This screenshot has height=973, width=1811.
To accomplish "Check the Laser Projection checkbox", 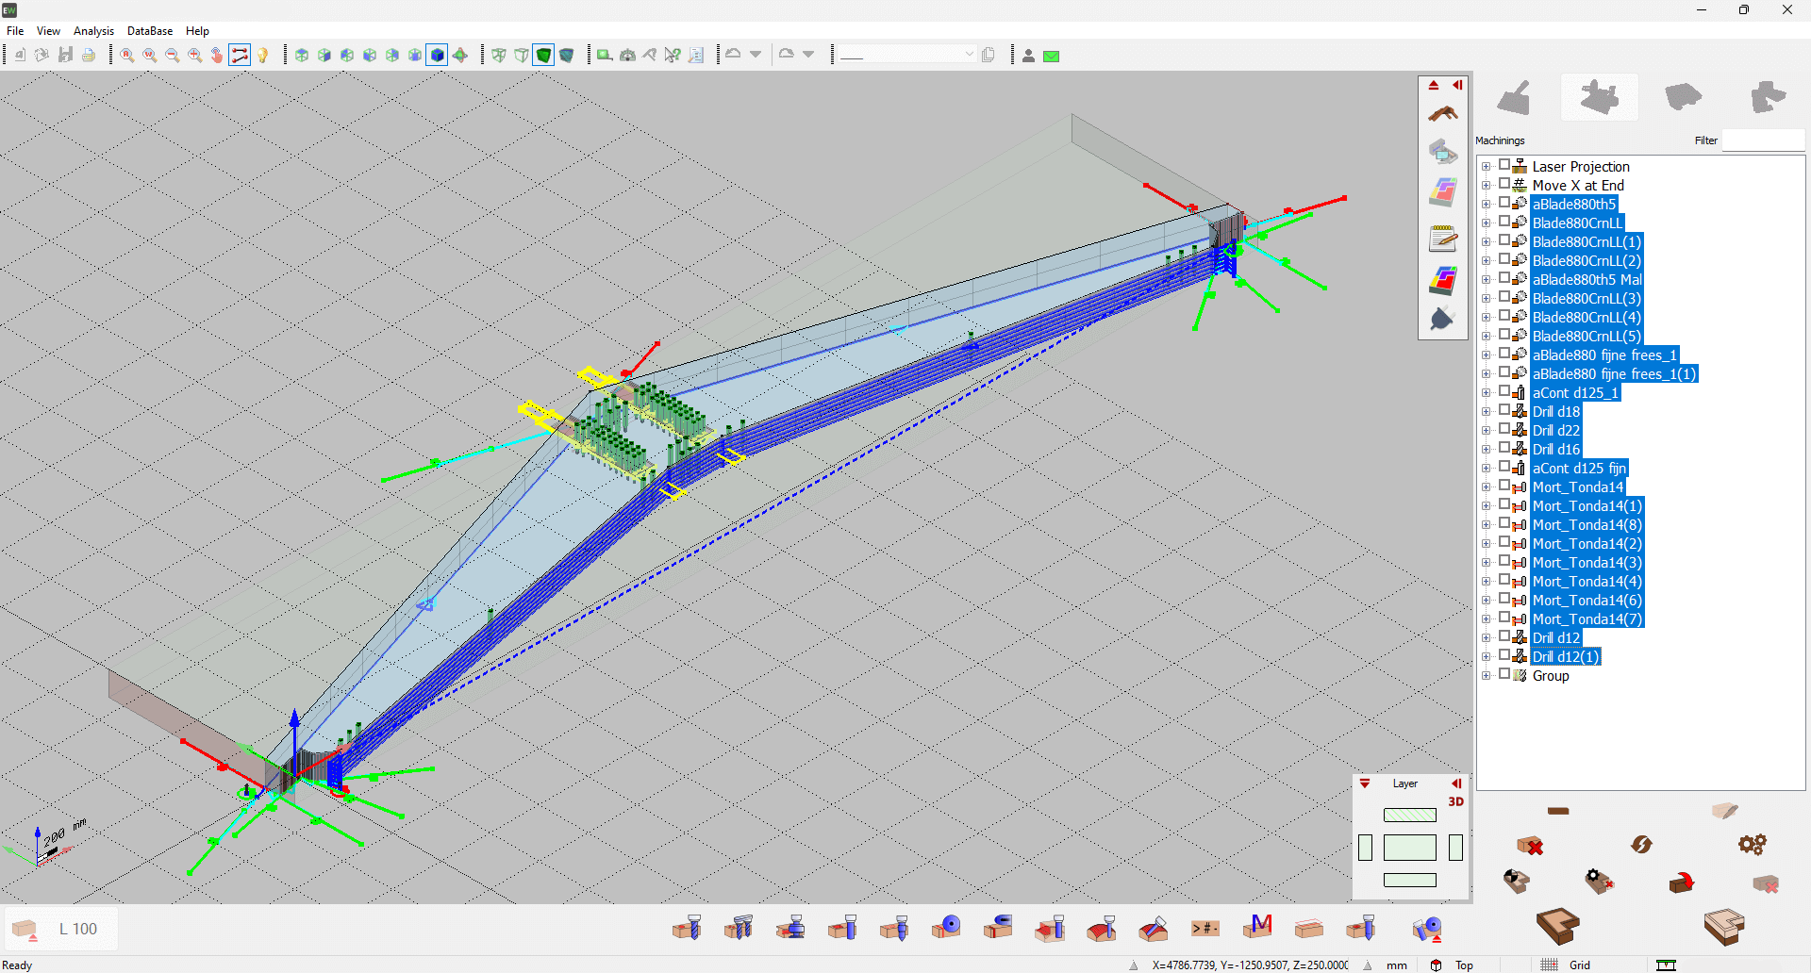I will 1504,165.
